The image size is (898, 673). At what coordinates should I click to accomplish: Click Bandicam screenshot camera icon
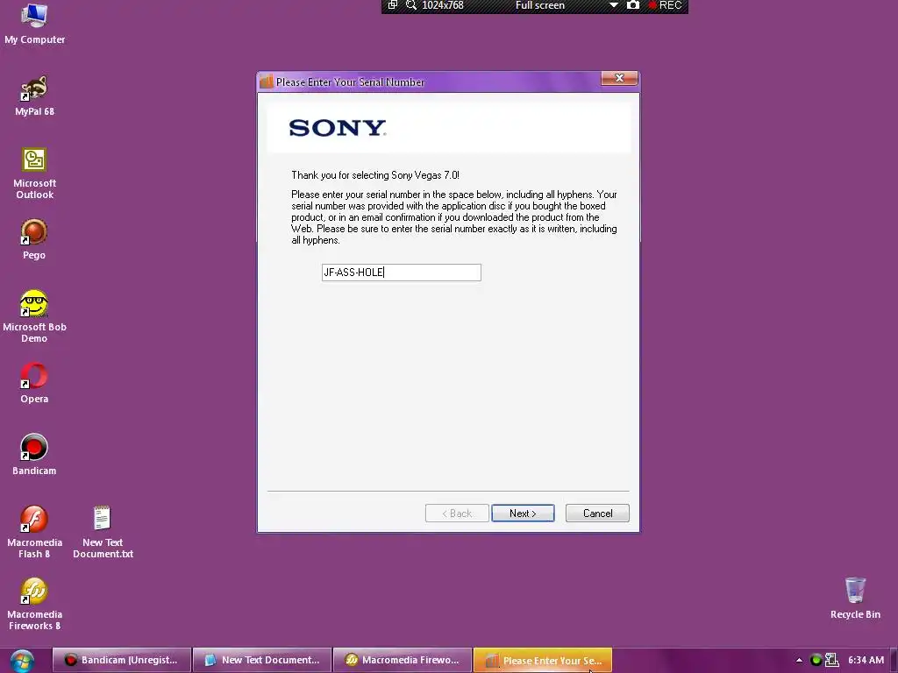633,5
